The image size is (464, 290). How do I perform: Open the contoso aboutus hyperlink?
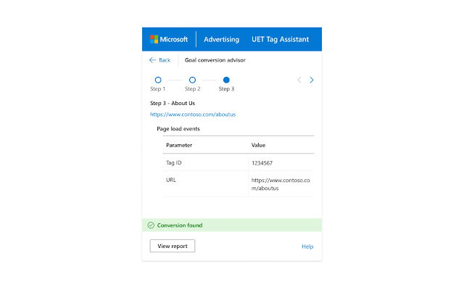[193, 115]
